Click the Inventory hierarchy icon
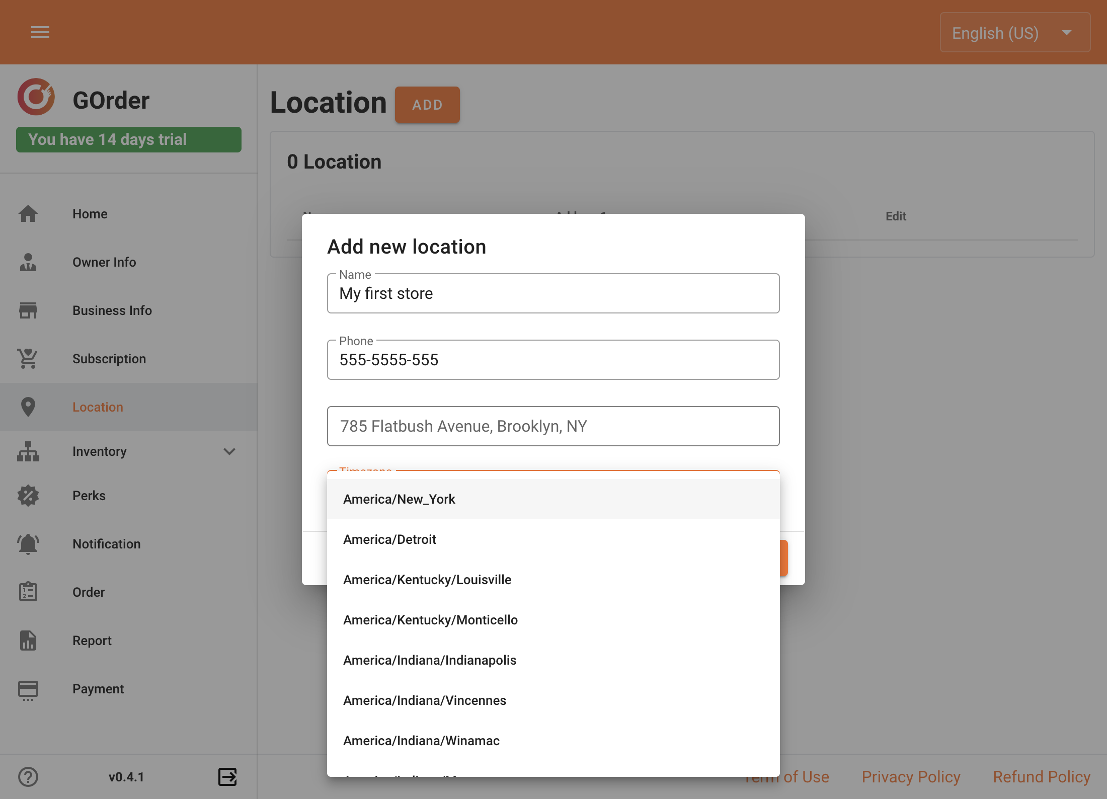This screenshot has height=799, width=1107. (x=28, y=451)
